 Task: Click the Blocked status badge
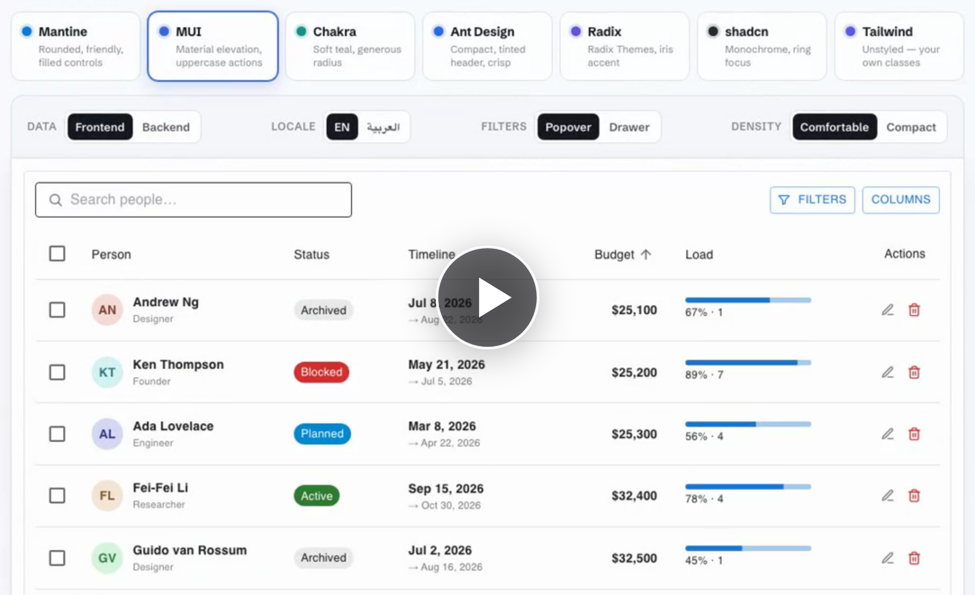pos(321,372)
